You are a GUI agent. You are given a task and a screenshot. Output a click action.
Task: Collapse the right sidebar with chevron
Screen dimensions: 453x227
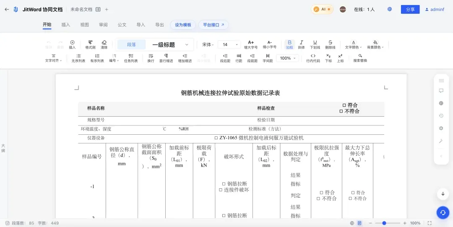[x=441, y=156]
